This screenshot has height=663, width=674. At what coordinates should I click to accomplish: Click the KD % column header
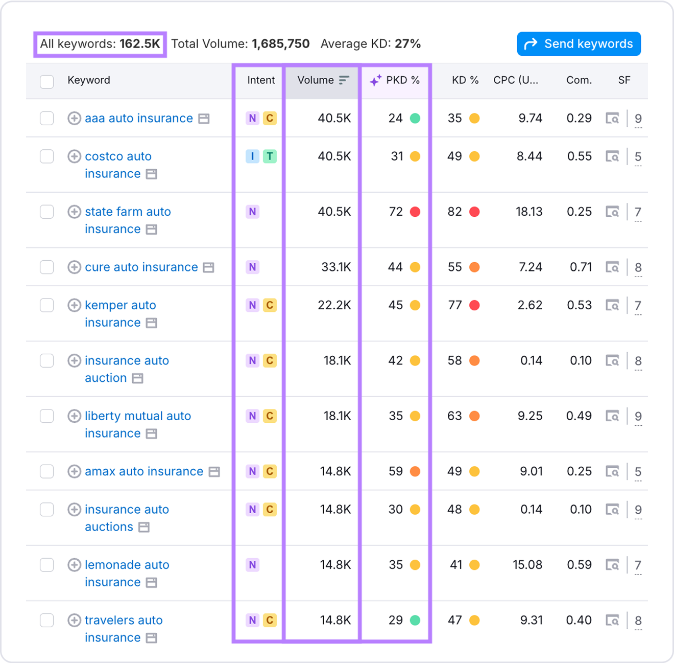click(465, 80)
